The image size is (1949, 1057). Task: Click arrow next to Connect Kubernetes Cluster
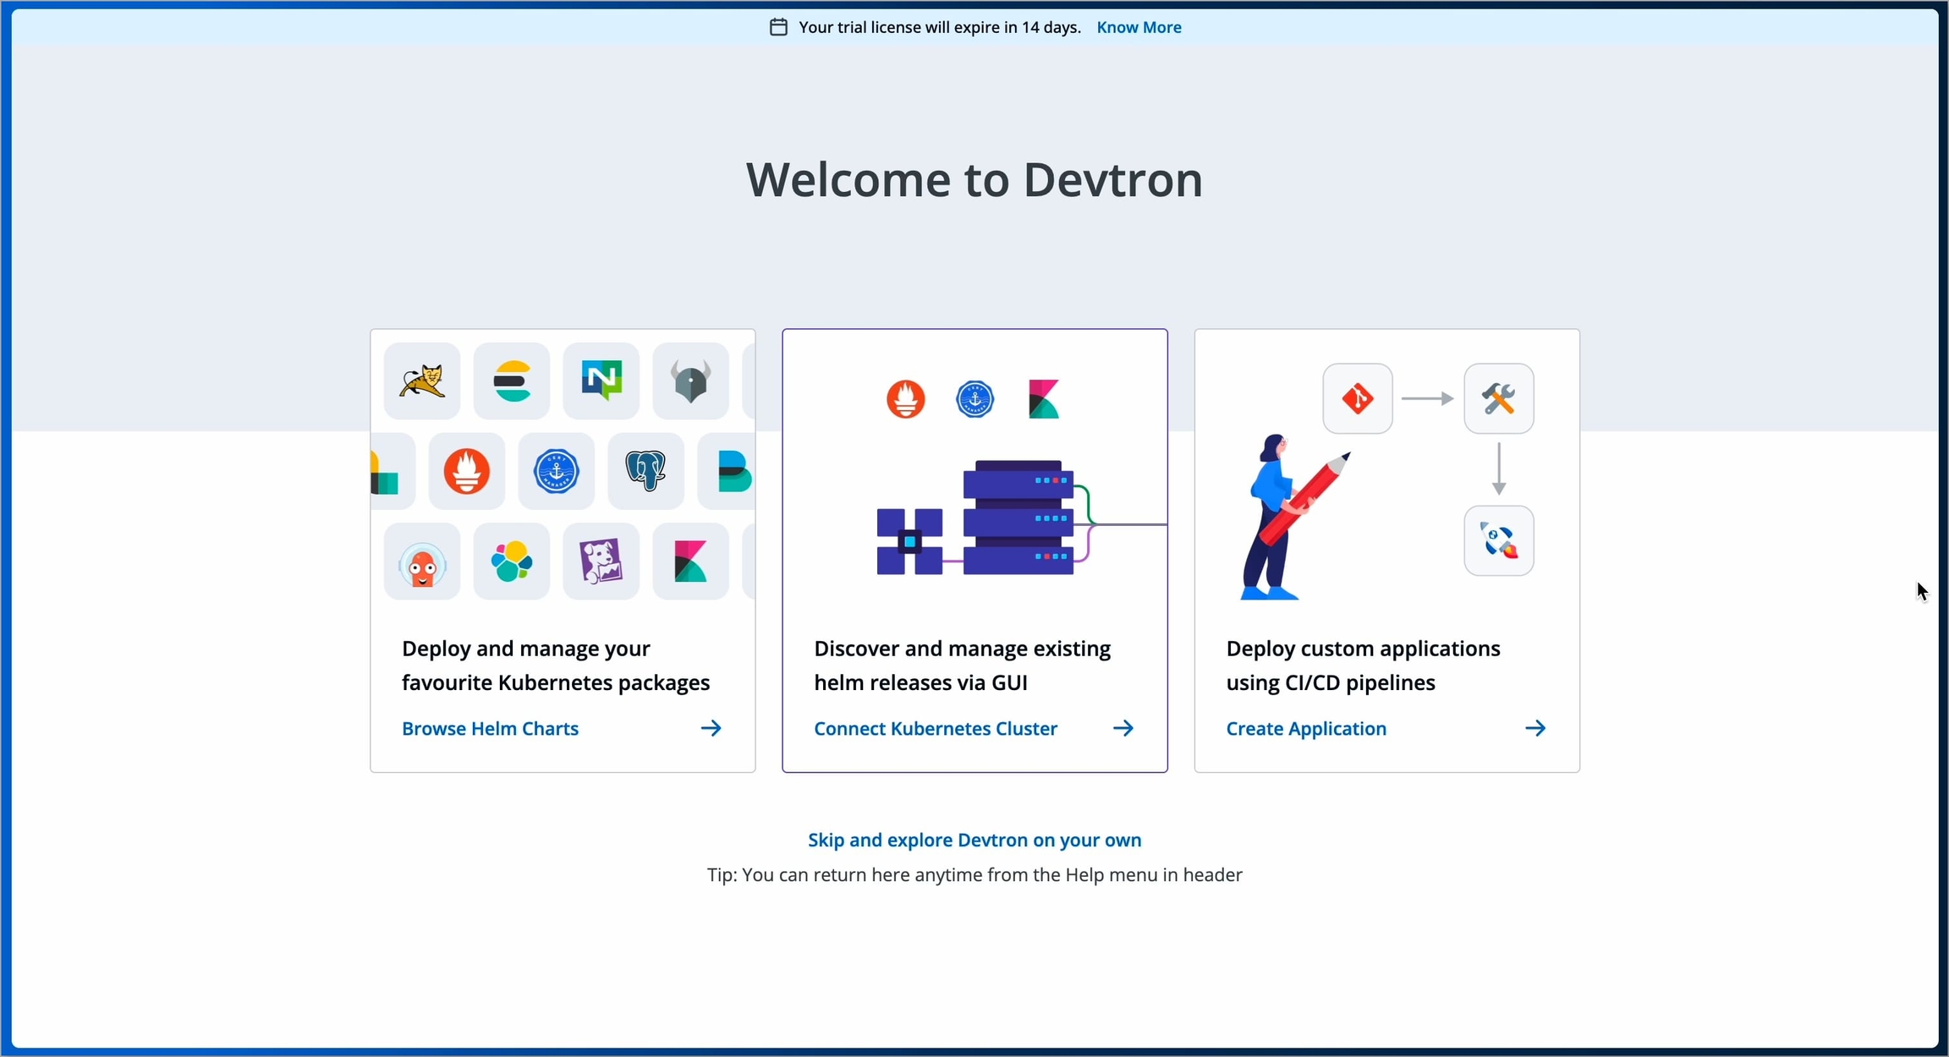click(x=1123, y=728)
